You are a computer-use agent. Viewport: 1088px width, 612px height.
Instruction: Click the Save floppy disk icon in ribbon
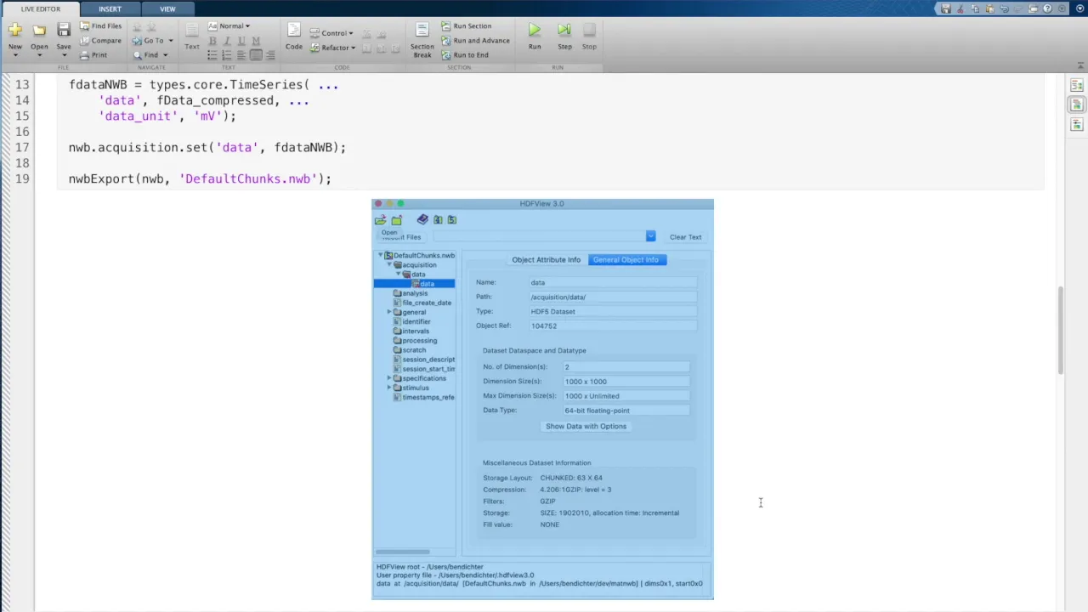click(x=64, y=31)
